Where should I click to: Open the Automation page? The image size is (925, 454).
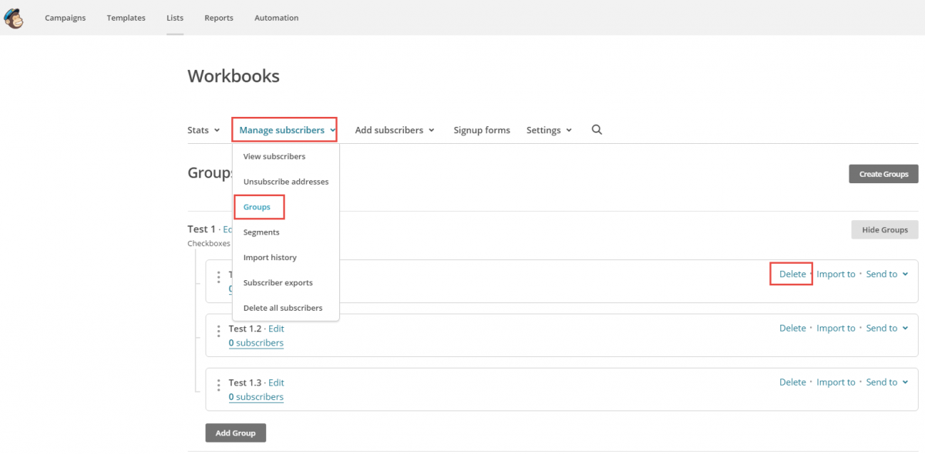coord(277,18)
